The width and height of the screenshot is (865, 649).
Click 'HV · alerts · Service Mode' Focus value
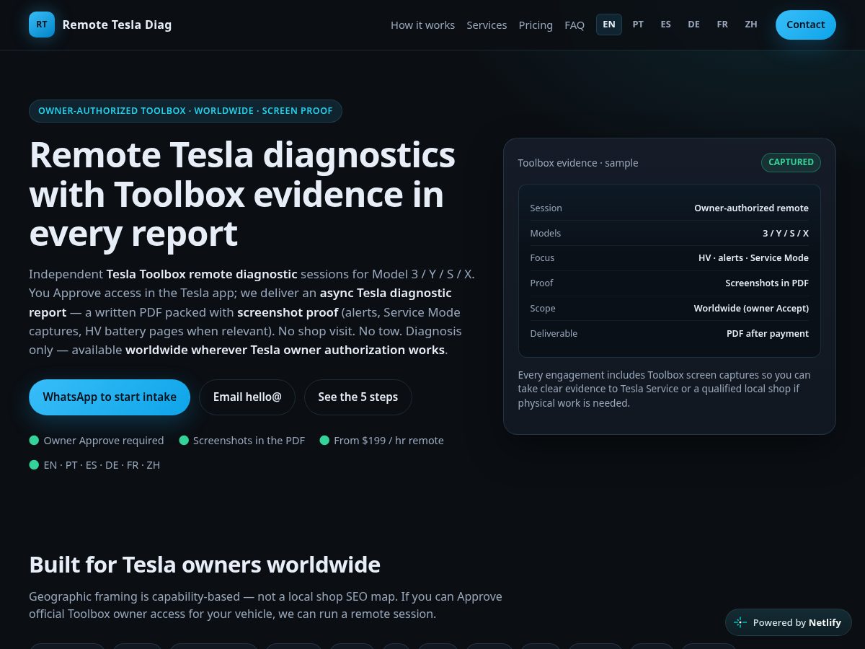point(753,257)
